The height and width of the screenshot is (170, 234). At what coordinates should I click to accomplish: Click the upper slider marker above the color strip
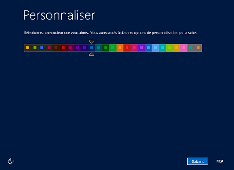(91, 41)
